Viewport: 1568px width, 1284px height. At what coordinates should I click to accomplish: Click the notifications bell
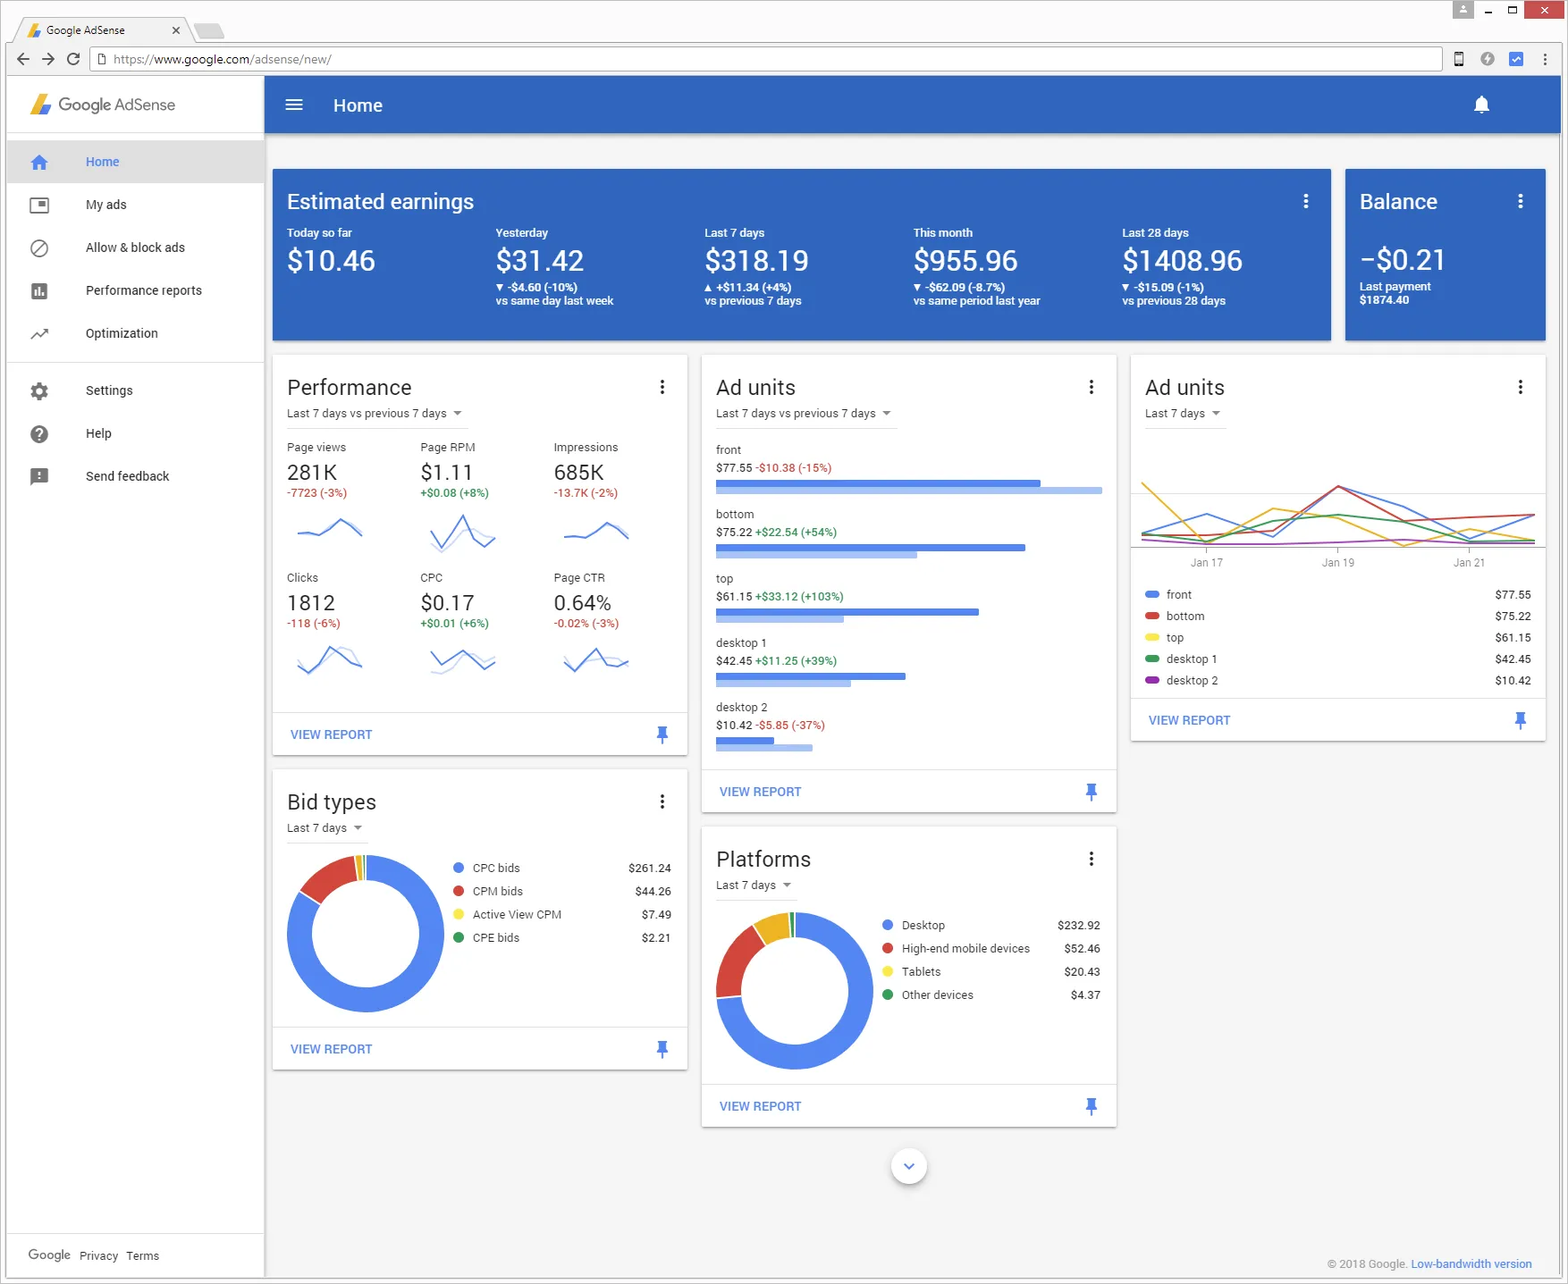tap(1482, 104)
